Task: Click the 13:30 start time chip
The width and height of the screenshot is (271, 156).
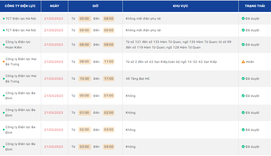Action: click(84, 78)
